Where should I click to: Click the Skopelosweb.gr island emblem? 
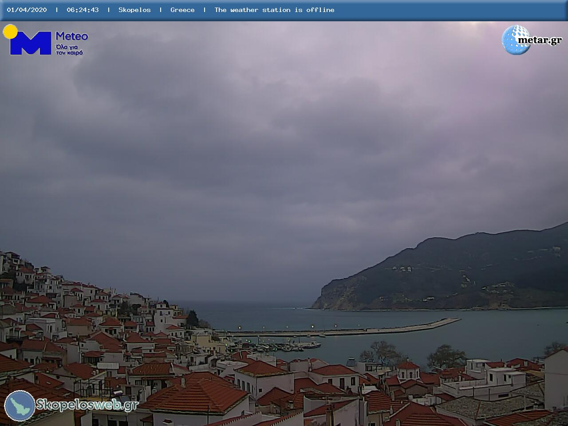click(20, 406)
